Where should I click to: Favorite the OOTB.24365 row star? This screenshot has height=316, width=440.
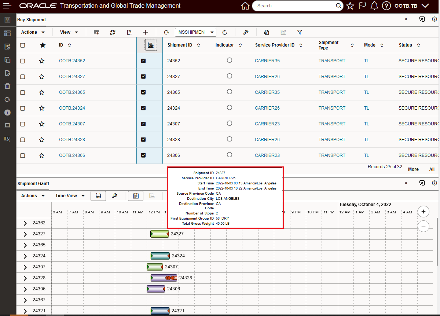point(42,92)
